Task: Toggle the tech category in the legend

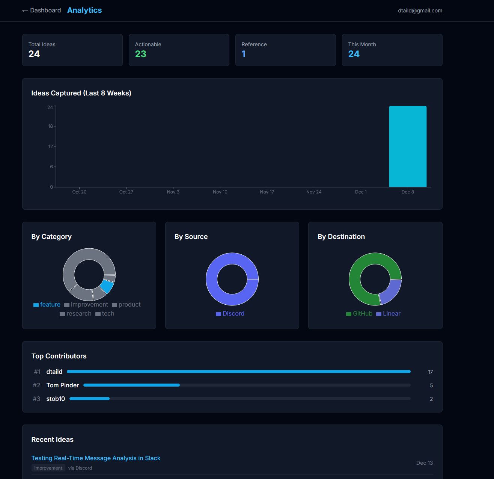Action: 98,314
